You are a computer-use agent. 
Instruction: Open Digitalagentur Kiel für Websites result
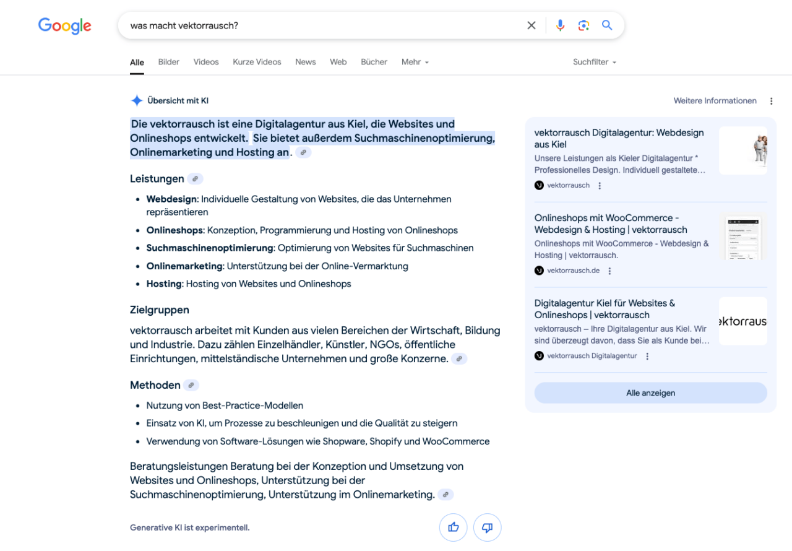point(605,309)
